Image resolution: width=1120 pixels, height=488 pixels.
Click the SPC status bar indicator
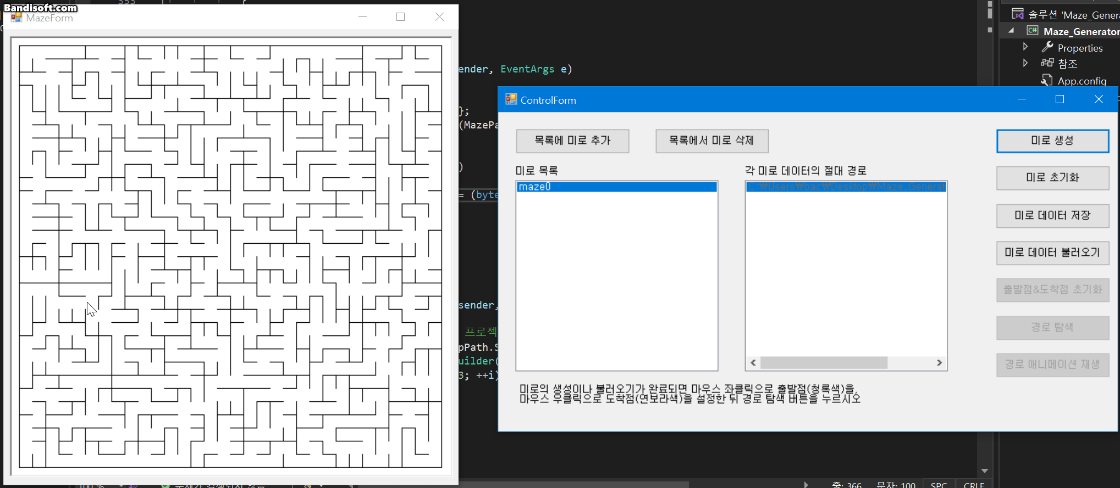[x=939, y=485]
